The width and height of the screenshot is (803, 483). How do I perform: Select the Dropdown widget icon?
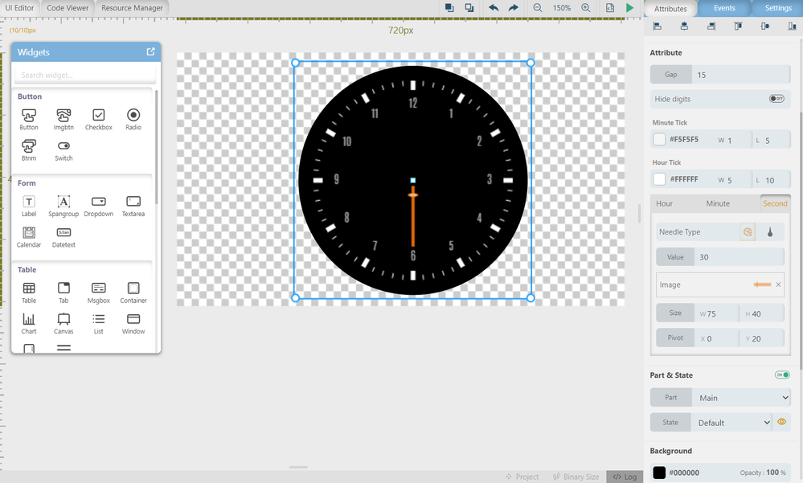point(98,202)
